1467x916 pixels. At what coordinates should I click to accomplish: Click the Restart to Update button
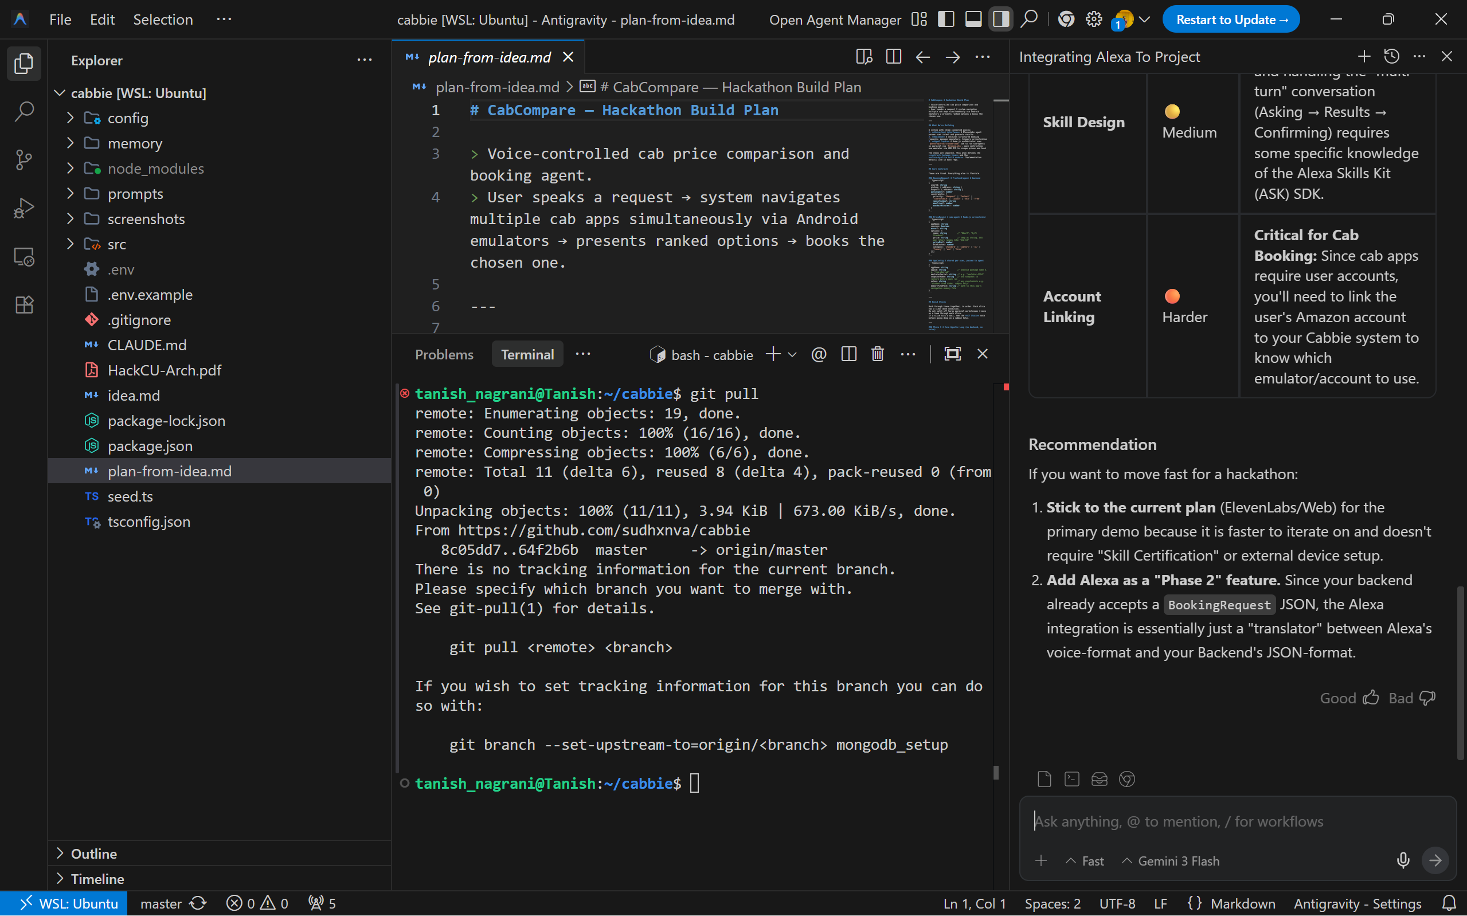1230,19
